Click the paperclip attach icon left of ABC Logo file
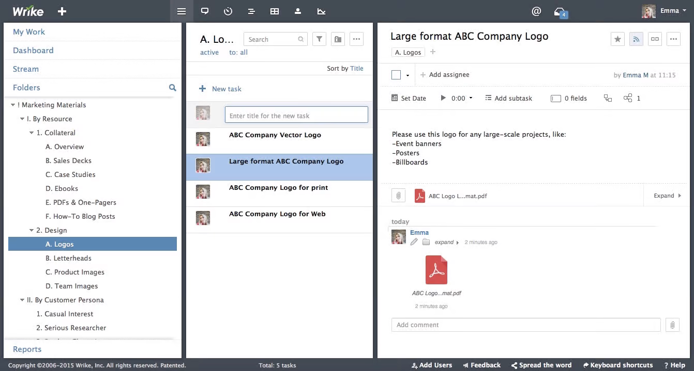 click(398, 196)
